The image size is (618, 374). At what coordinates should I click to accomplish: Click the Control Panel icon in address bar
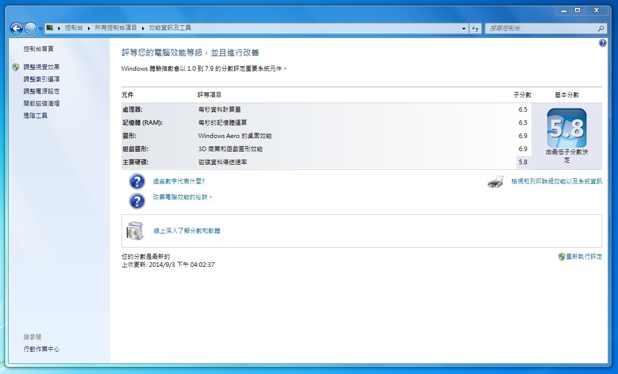pyautogui.click(x=50, y=28)
